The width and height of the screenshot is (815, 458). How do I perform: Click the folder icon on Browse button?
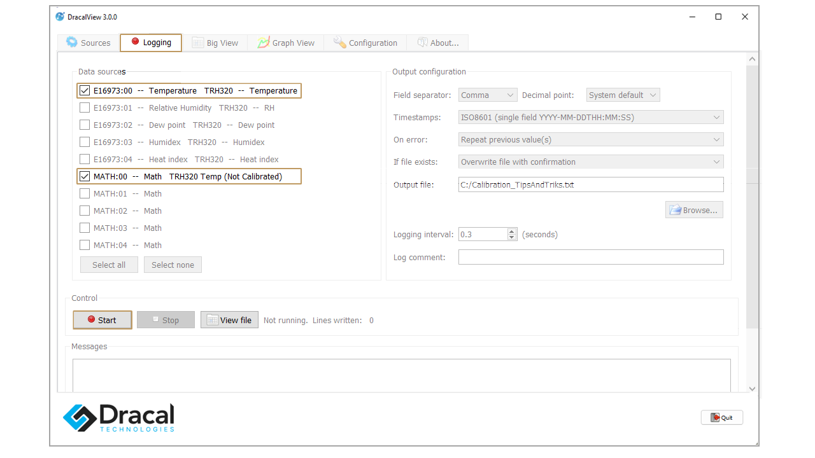(x=674, y=210)
